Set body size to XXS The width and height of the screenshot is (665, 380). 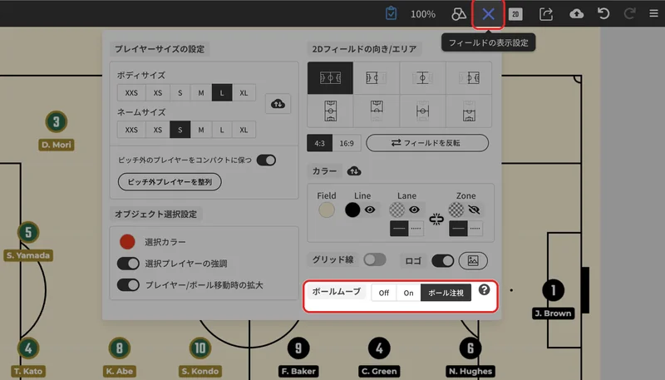tap(131, 93)
